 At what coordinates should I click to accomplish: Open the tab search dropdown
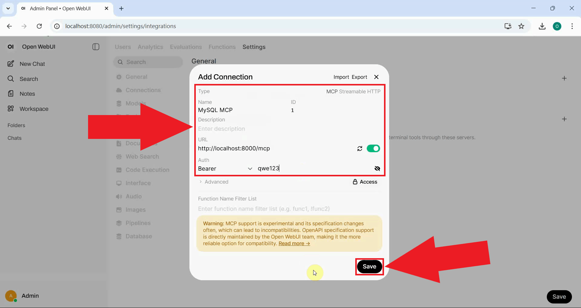click(8, 8)
